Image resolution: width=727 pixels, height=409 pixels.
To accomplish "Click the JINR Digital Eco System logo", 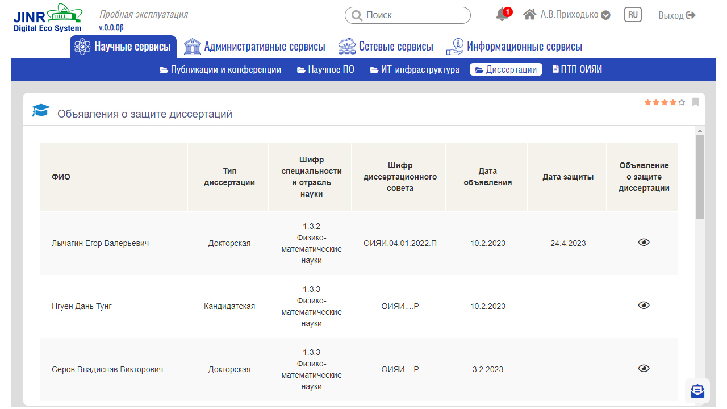I will (48, 18).
